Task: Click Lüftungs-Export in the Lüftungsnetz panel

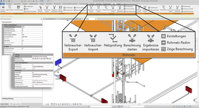Action: click(x=139, y=9)
